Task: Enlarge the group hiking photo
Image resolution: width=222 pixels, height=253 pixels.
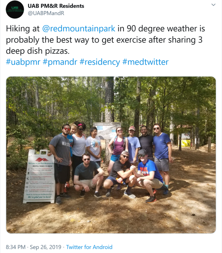Action: tap(111, 155)
